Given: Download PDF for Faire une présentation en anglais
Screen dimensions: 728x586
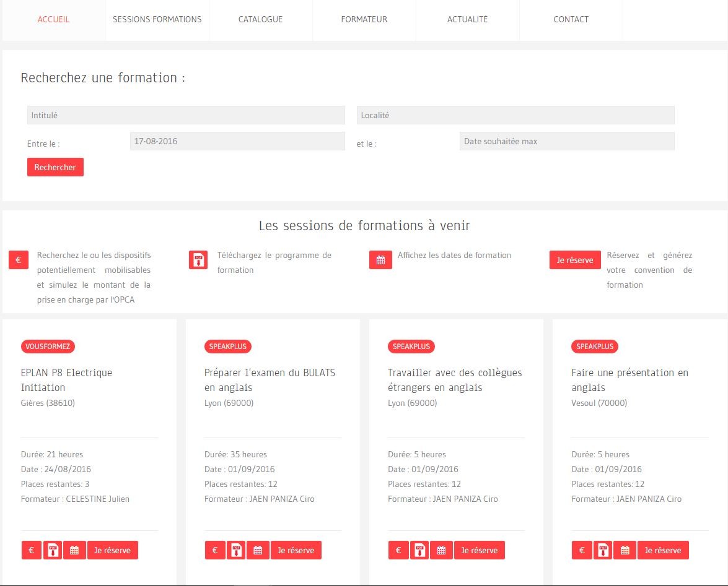Looking at the screenshot, I should point(603,550).
